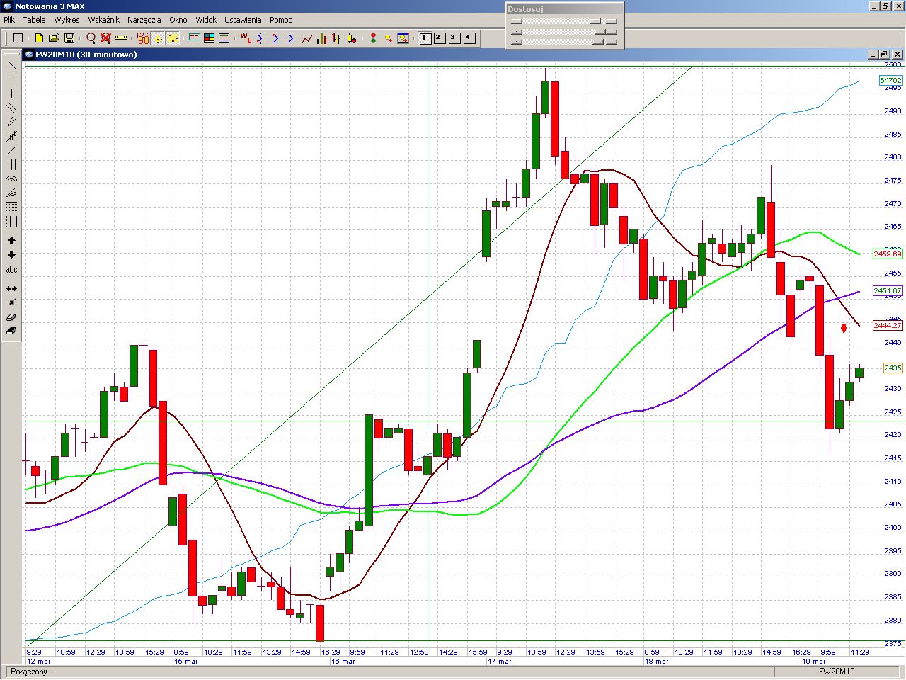
Task: Click the grid table icon in the toolbar
Action: [18, 38]
